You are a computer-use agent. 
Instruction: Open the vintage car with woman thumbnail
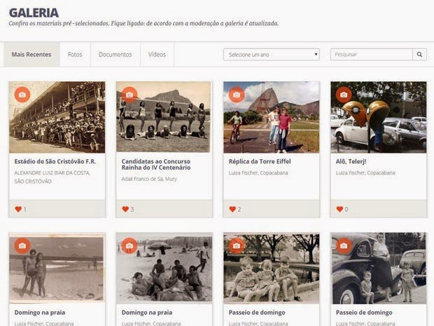379,268
